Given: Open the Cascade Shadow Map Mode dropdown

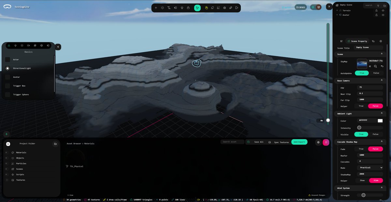Looking at the screenshot, I should 370,168.
